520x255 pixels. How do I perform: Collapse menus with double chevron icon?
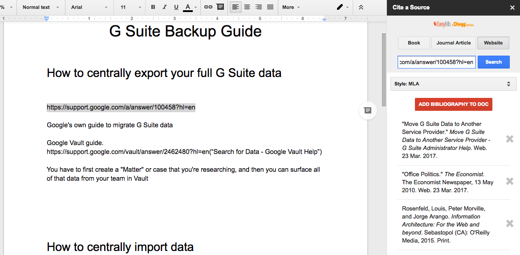point(361,7)
